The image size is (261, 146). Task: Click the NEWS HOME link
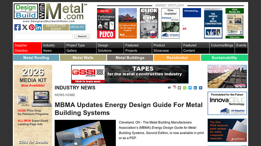[x=65, y=95]
